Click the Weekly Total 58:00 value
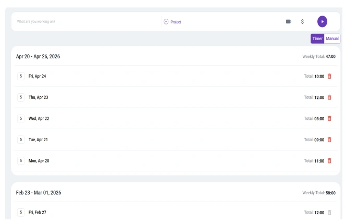The height and width of the screenshot is (224, 345). 330,193
